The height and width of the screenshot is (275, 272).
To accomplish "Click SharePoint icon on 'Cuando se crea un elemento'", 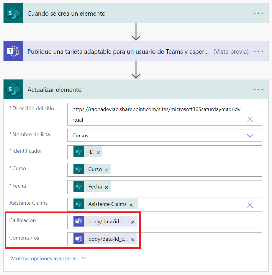I will (13, 13).
